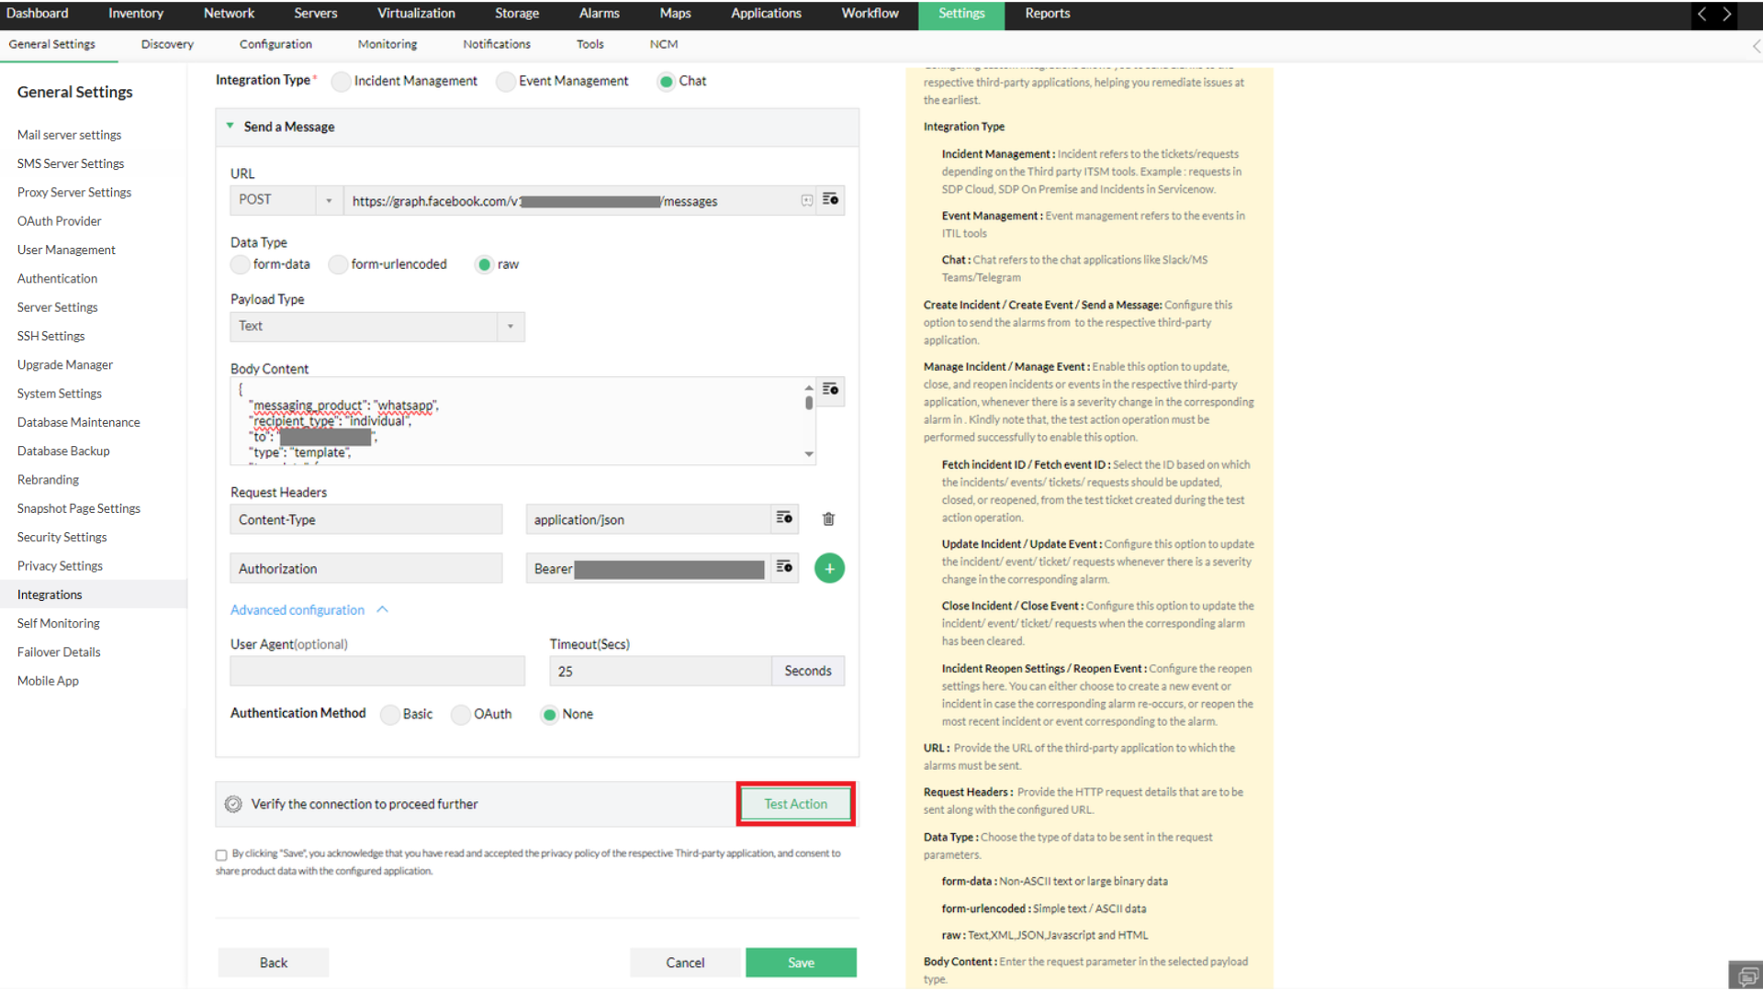This screenshot has height=991, width=1763.
Task: Add a new request header with green plus
Action: (829, 569)
